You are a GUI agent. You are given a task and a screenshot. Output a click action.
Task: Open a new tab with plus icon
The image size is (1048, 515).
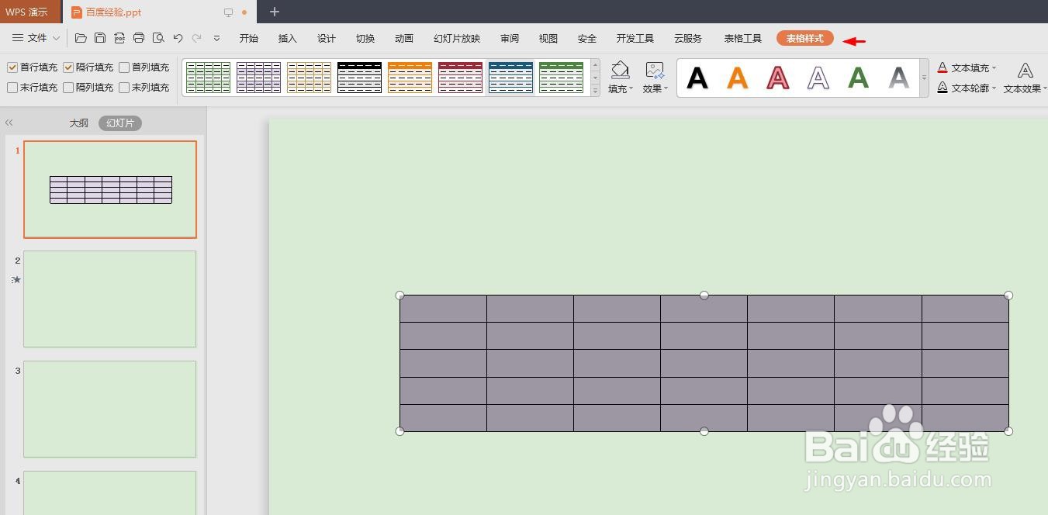[275, 12]
